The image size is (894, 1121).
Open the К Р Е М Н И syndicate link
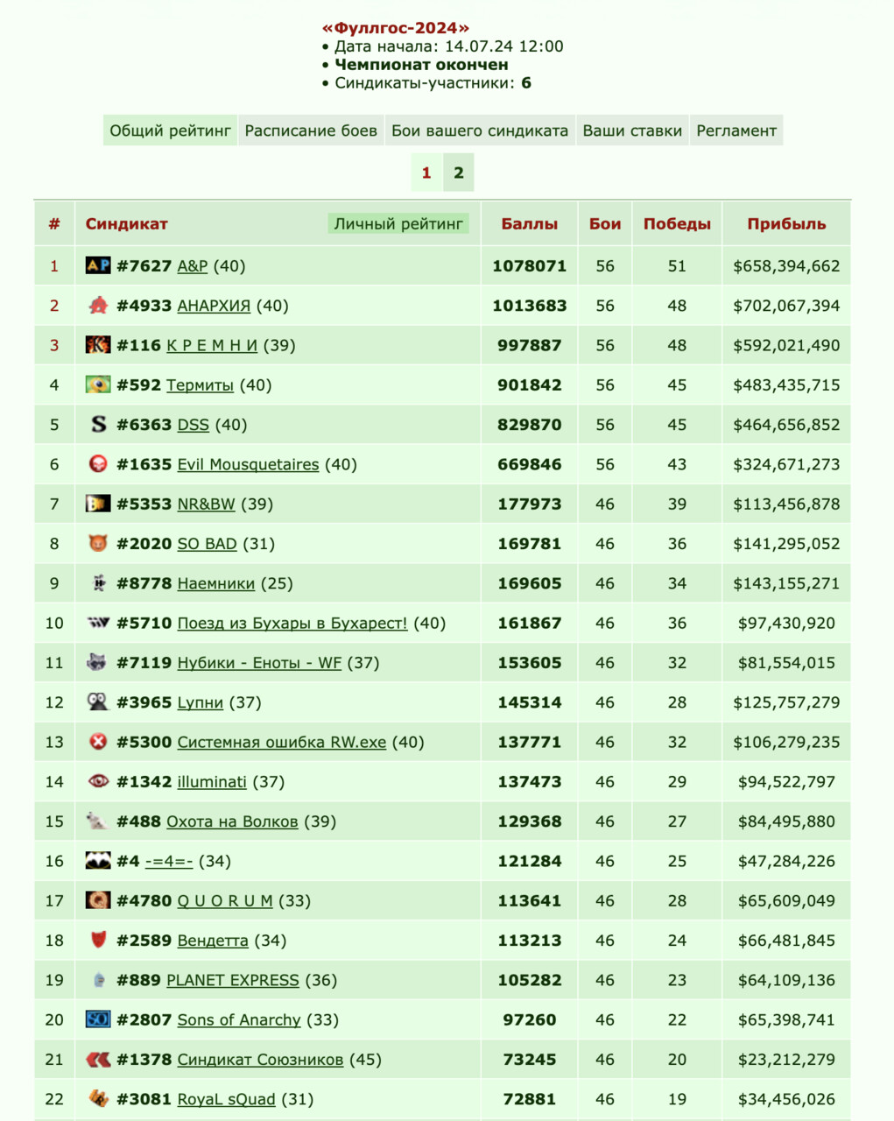pyautogui.click(x=212, y=345)
